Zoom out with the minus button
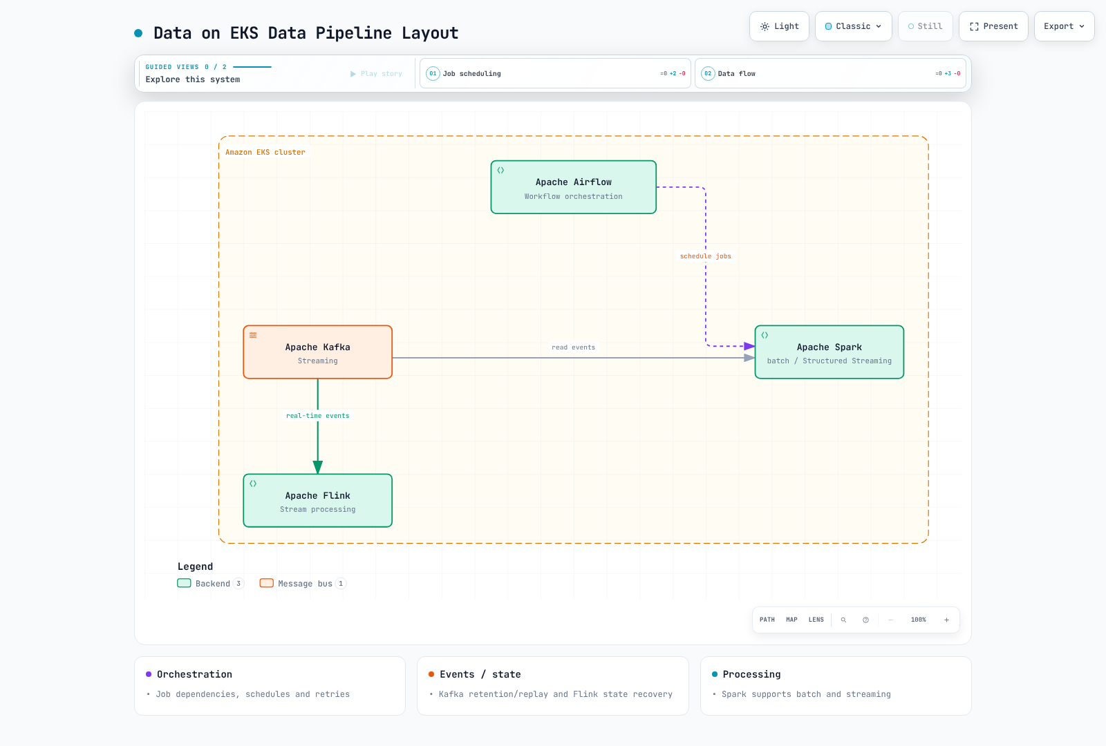 pyautogui.click(x=890, y=620)
